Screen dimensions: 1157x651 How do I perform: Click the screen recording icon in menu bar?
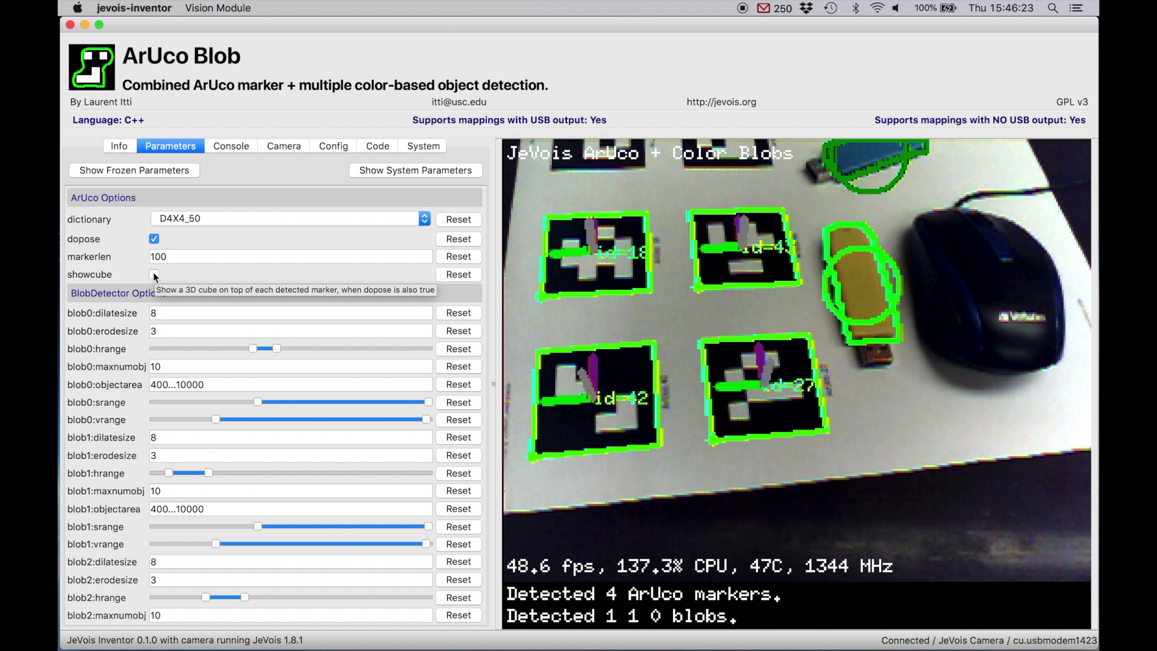tap(742, 8)
